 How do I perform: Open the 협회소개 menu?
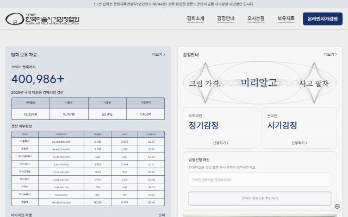[x=196, y=18]
